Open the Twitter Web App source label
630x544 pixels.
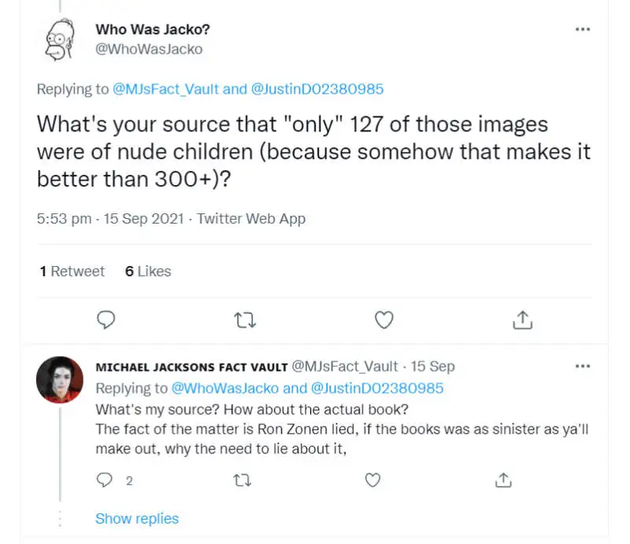(x=250, y=219)
